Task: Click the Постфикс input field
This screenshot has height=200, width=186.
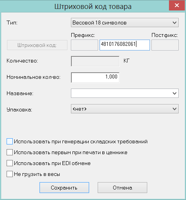Action: tap(165, 45)
